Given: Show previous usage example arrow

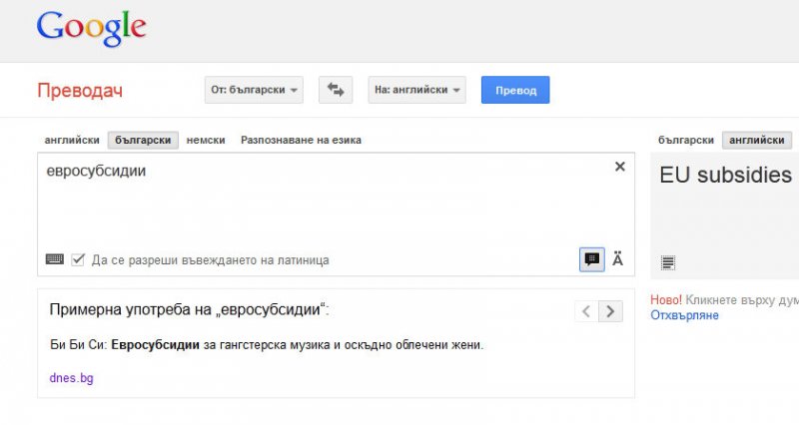Looking at the screenshot, I should (587, 311).
